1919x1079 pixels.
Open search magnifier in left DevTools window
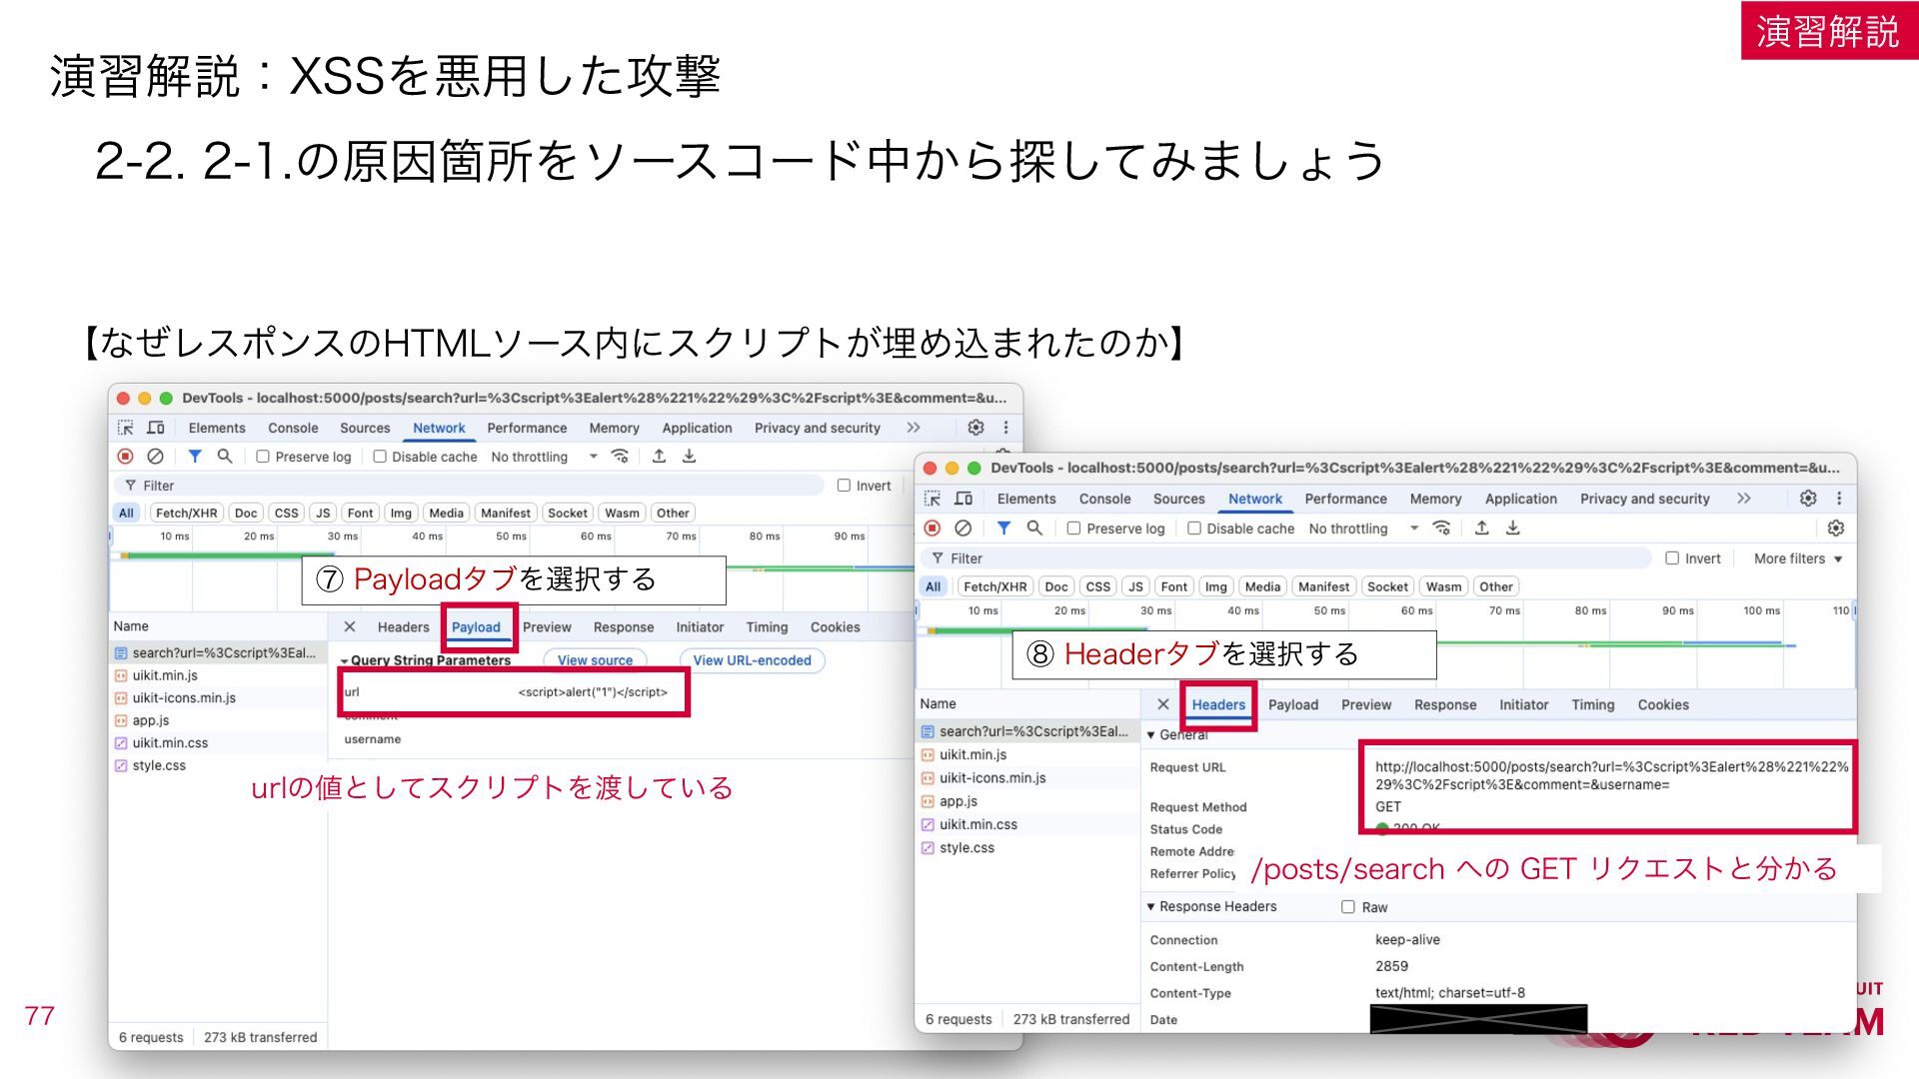[x=225, y=457]
